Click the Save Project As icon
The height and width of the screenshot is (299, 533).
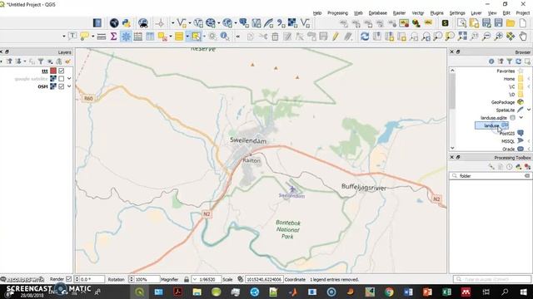(486, 23)
